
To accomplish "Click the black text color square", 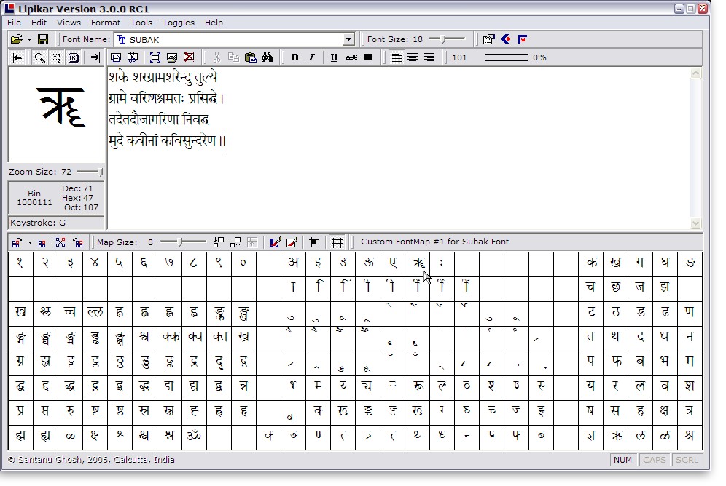I will tap(369, 57).
